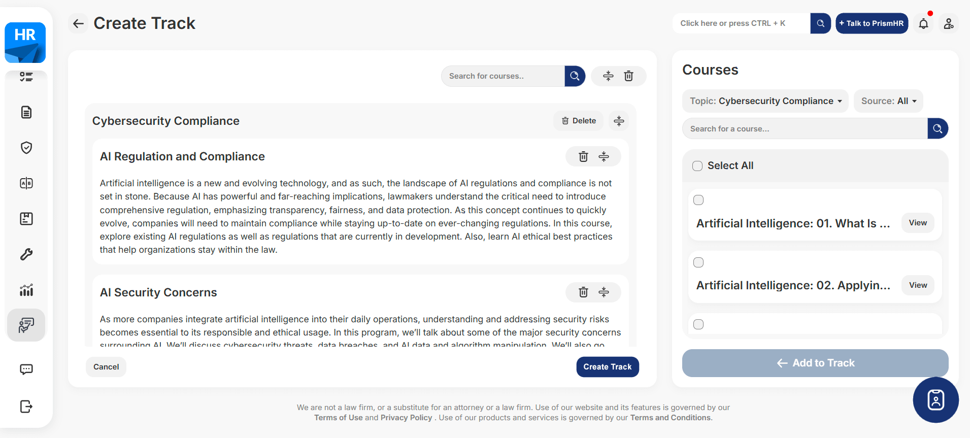Open the notifications bell
Screen dimensions: 970x438
coord(923,23)
